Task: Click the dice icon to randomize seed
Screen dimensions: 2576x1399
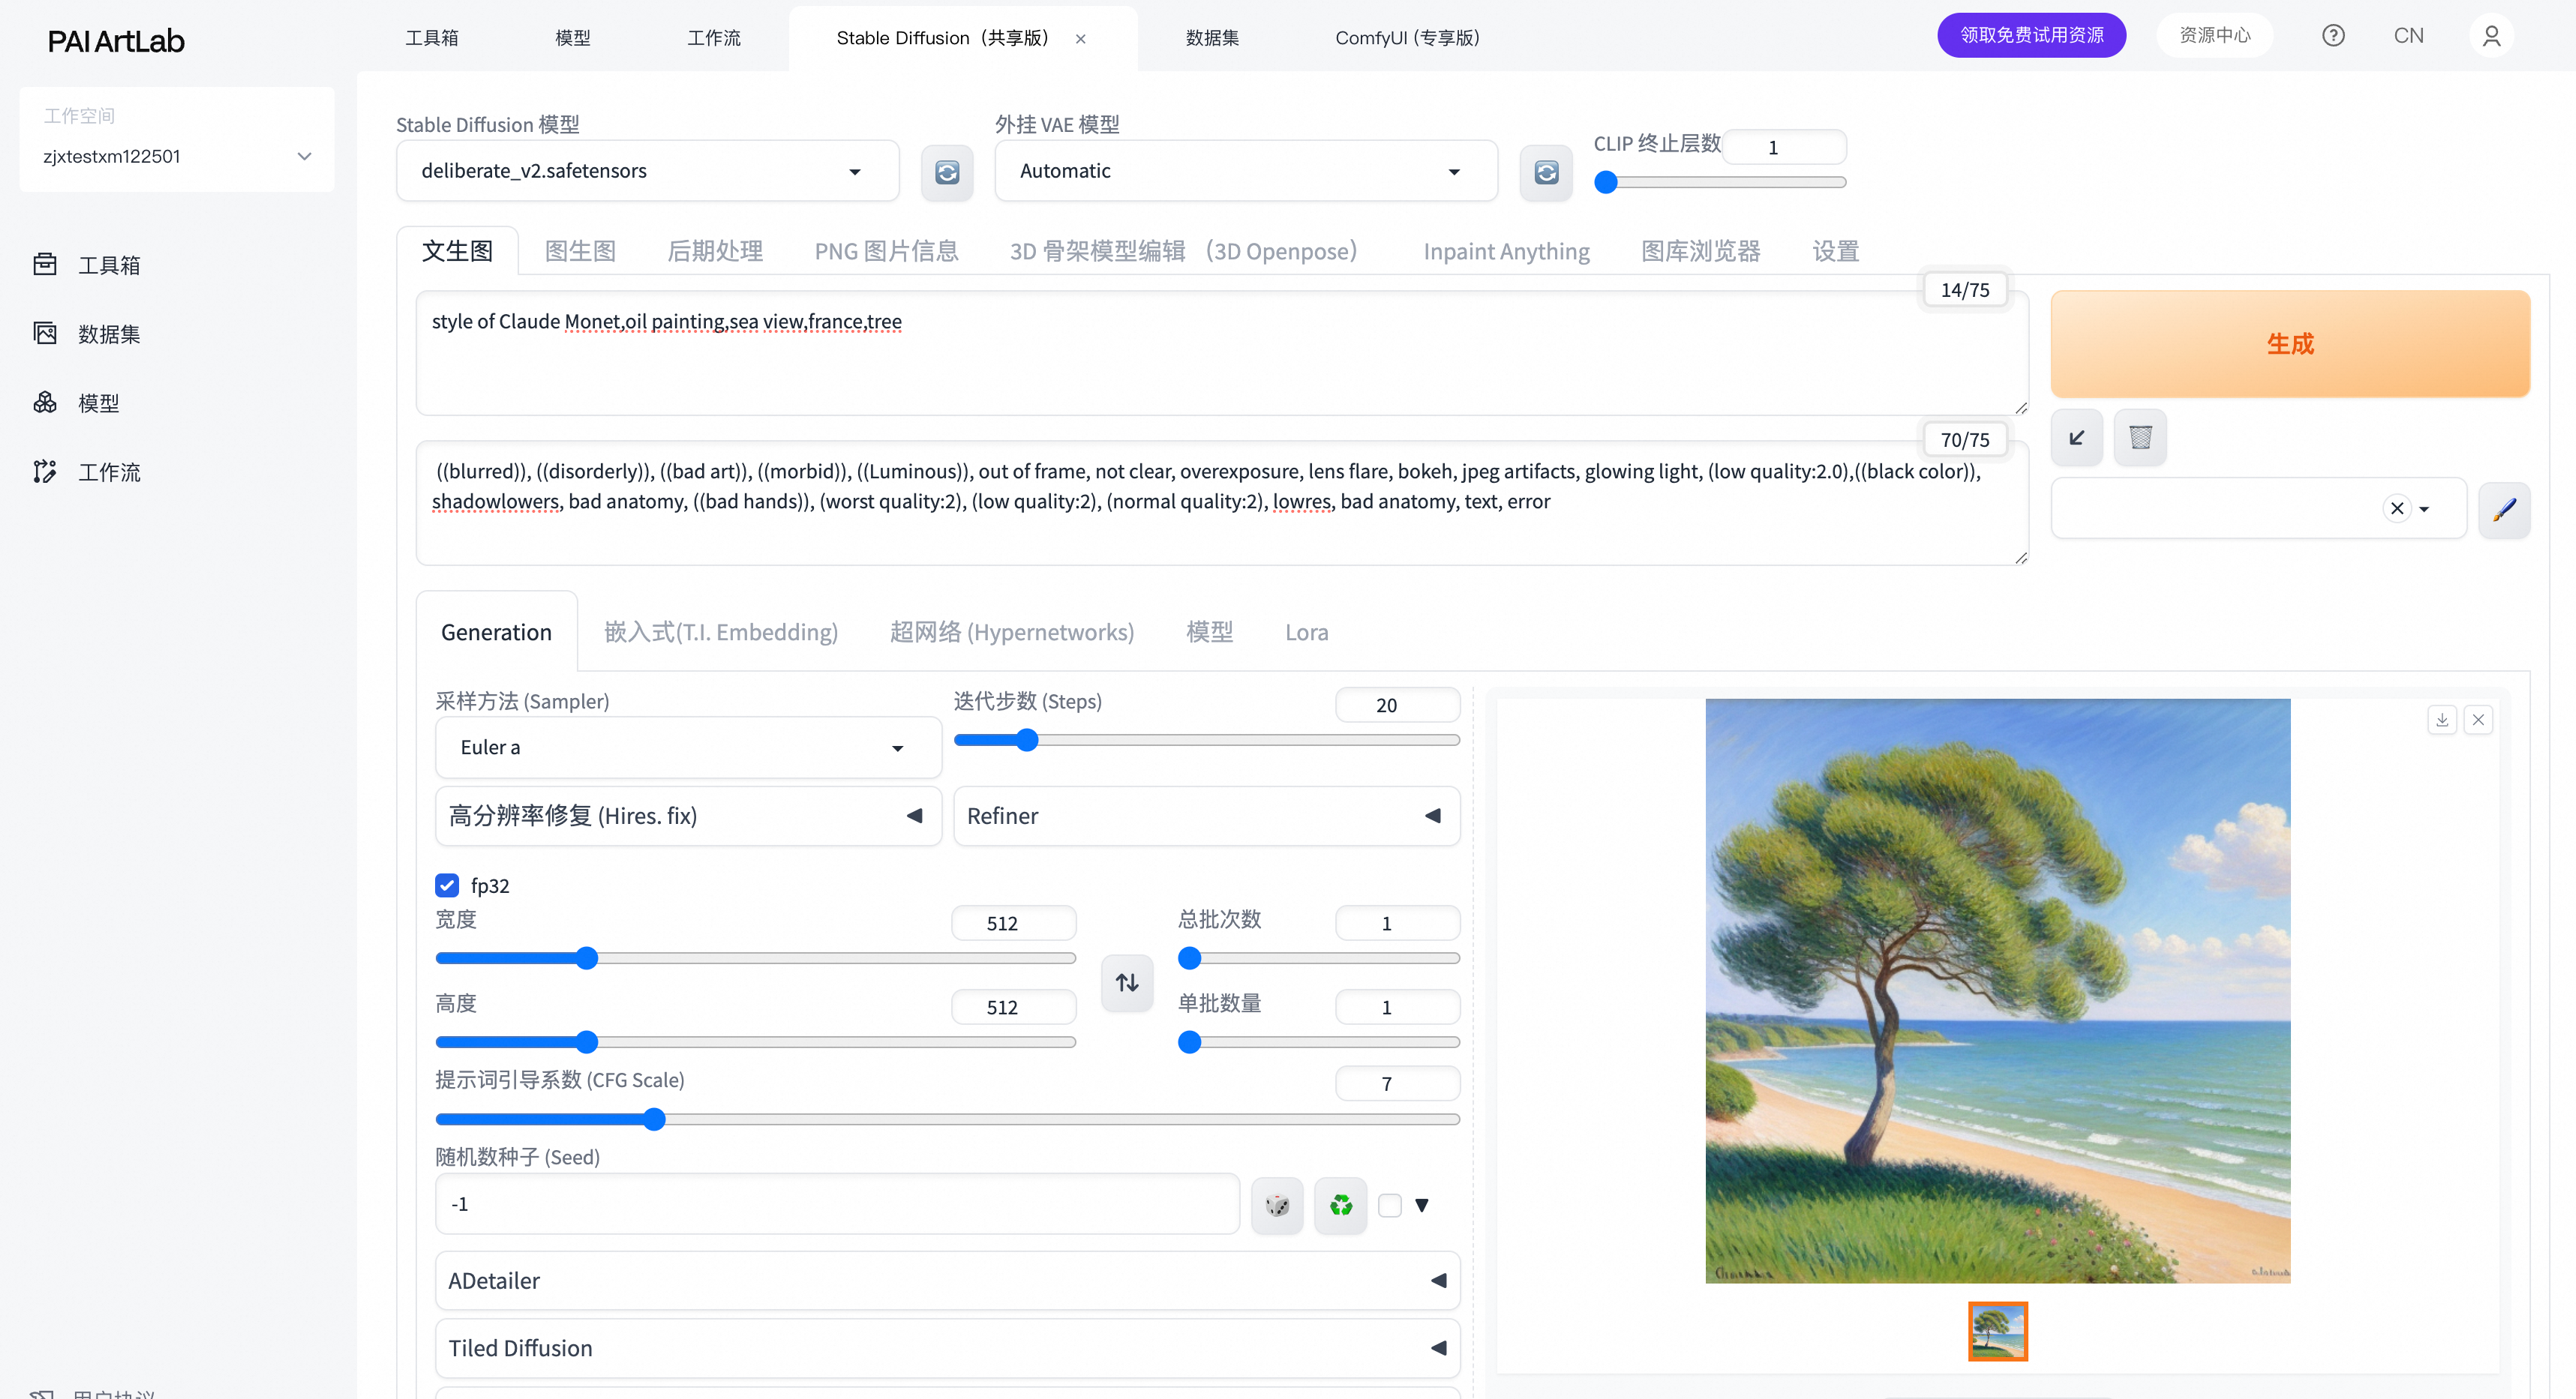Action: tap(1277, 1205)
